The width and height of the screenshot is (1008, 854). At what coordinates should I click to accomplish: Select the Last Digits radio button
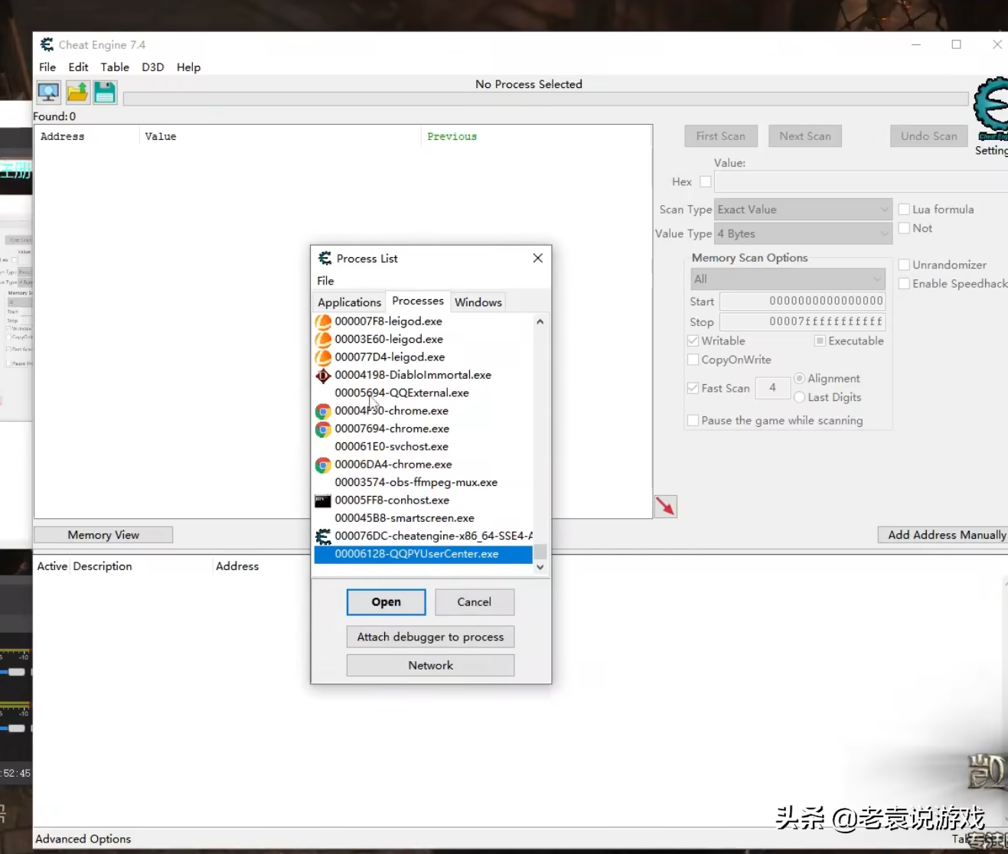[800, 397]
